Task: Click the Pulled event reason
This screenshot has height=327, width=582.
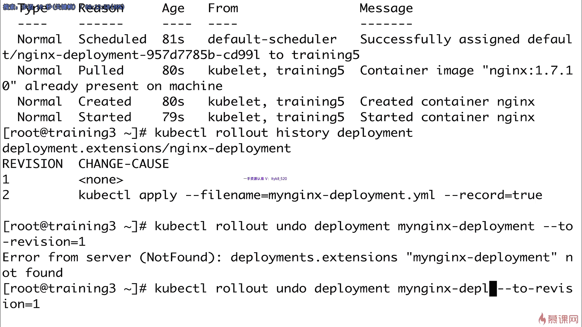Action: click(101, 71)
